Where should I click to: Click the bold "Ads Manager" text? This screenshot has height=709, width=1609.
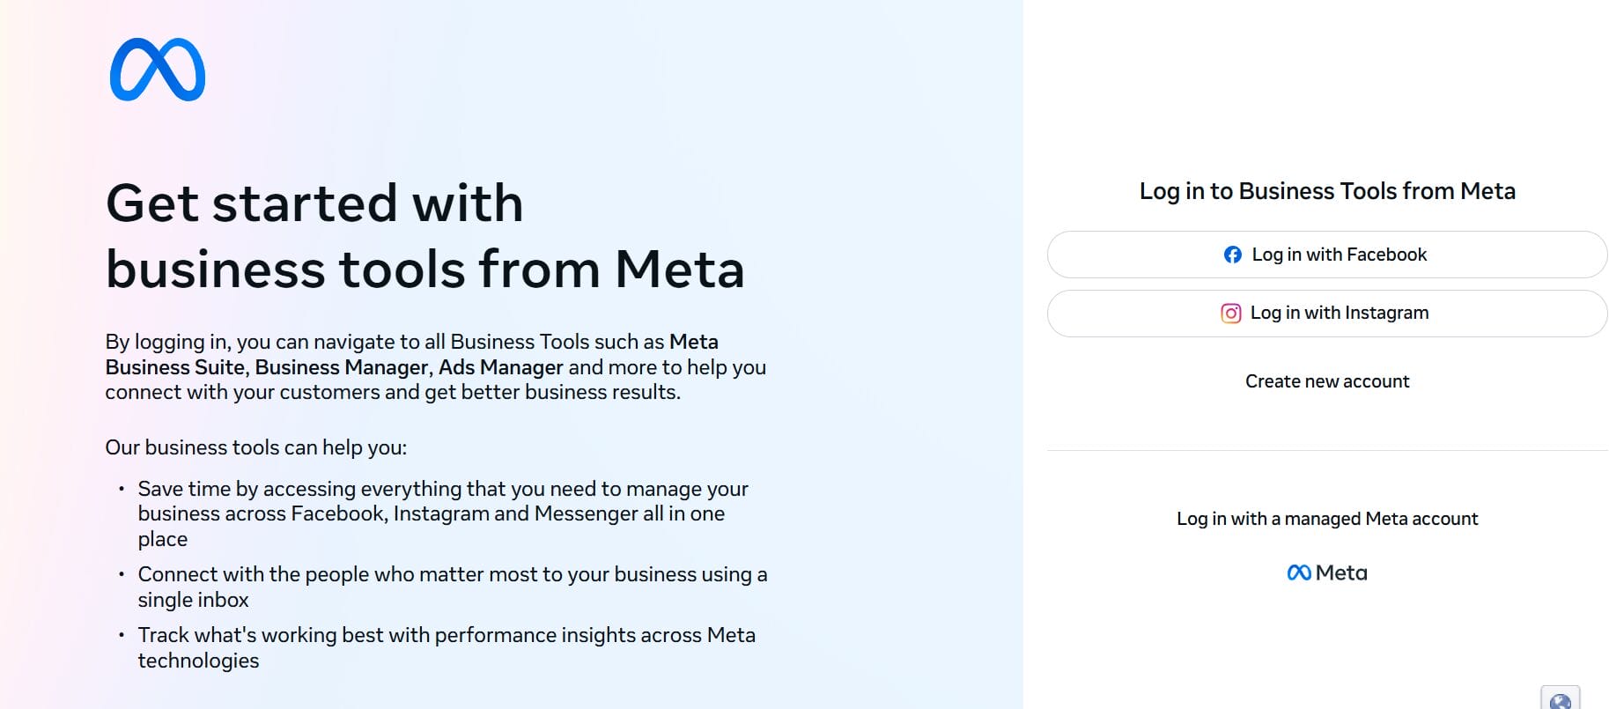pos(500,367)
